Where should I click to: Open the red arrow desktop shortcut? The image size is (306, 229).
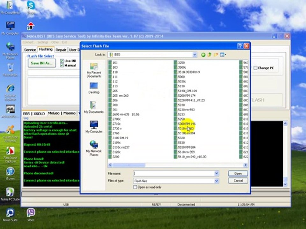31,26
